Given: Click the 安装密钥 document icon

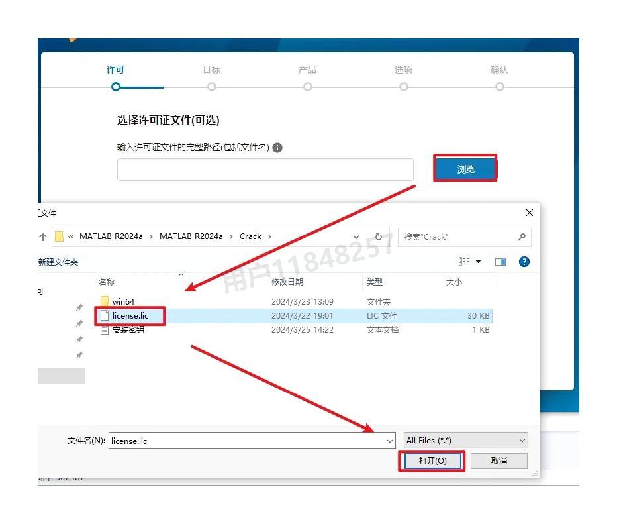Looking at the screenshot, I should click(105, 330).
